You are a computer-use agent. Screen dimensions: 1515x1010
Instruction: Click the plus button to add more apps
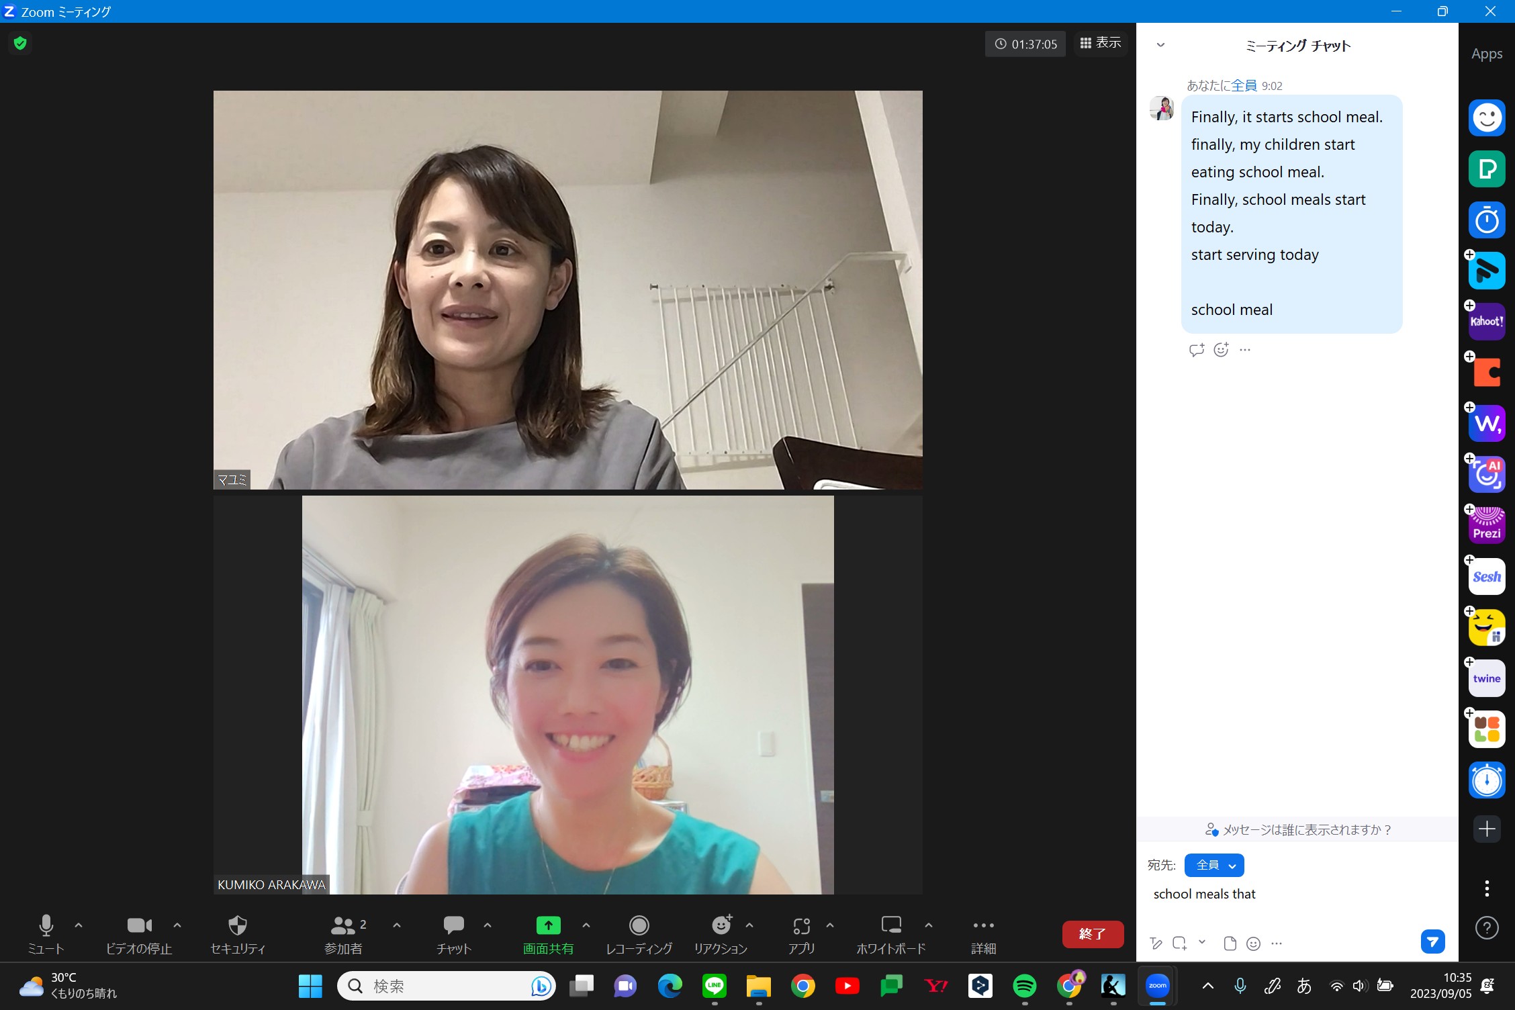pyautogui.click(x=1487, y=829)
